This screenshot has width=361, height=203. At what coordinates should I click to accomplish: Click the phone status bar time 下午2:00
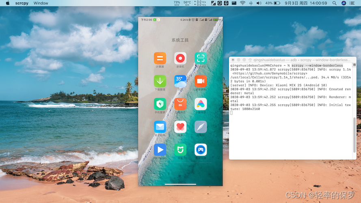click(x=147, y=20)
